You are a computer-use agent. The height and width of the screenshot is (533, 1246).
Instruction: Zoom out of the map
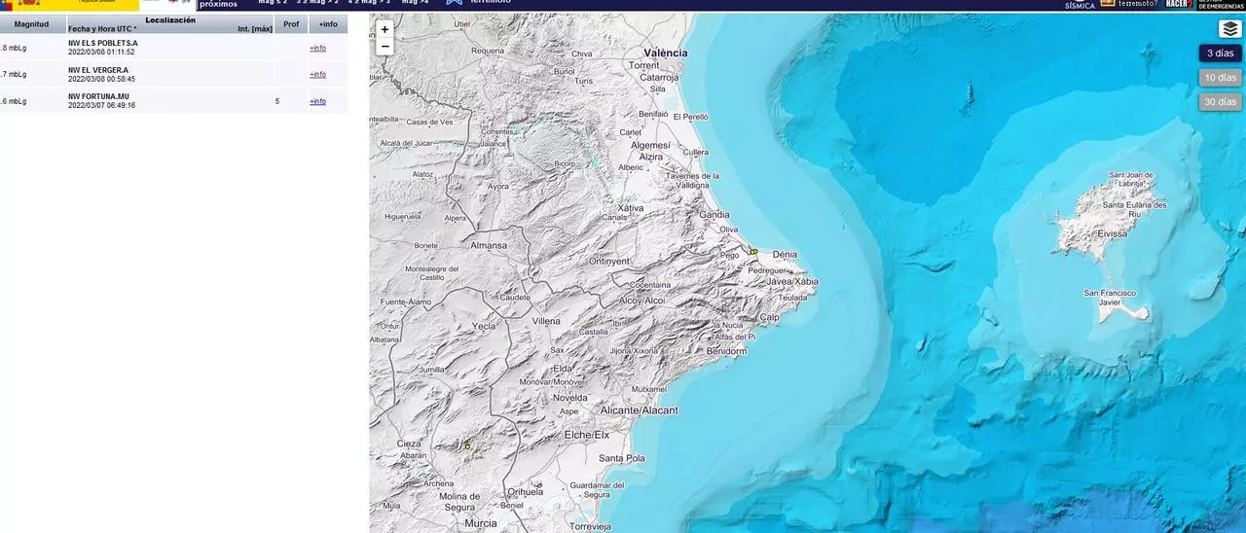coord(385,46)
